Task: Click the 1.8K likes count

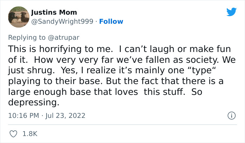Action: coord(30,134)
